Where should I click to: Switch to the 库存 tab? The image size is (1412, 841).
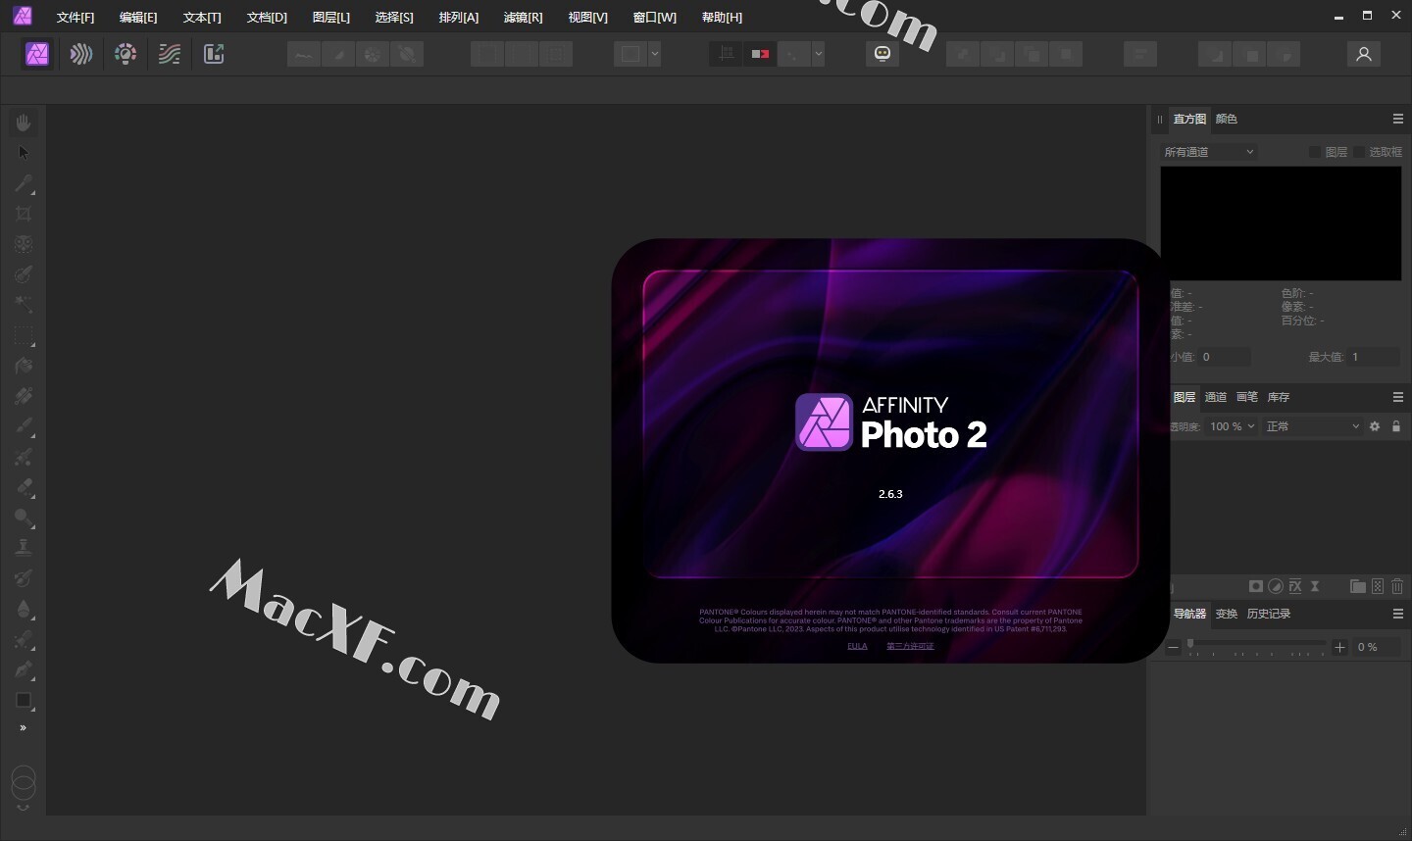(x=1279, y=397)
